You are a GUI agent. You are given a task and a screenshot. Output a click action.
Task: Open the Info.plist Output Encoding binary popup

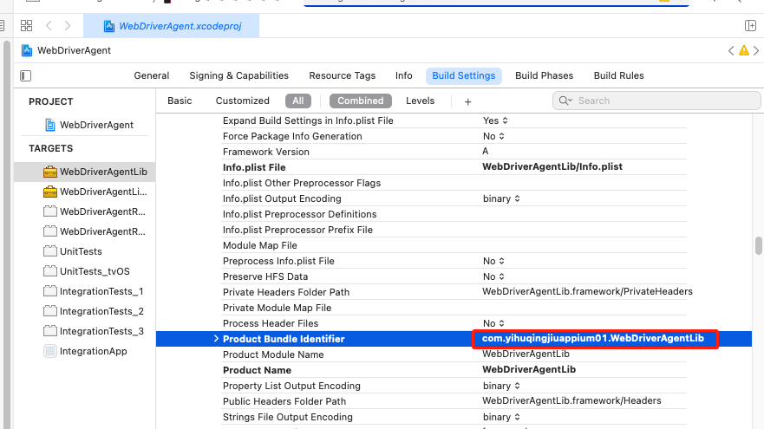[501, 198]
